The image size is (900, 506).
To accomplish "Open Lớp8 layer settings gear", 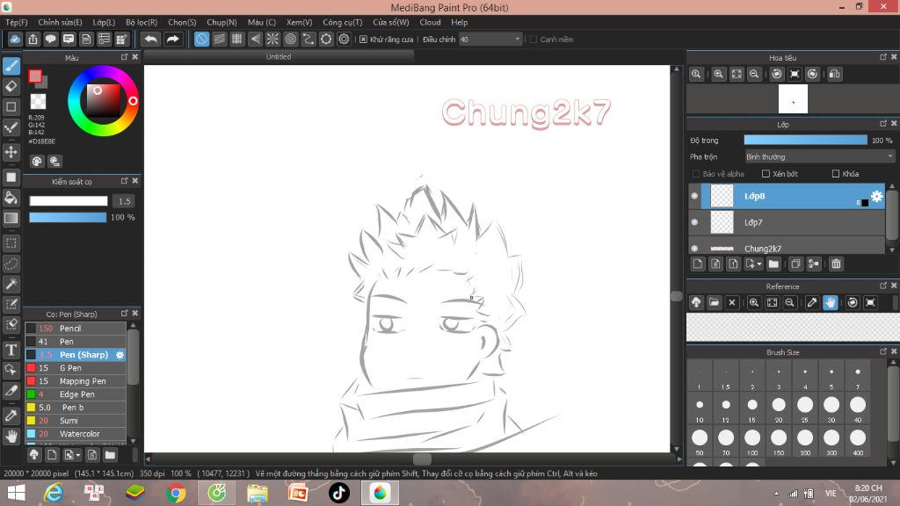I will [x=876, y=196].
